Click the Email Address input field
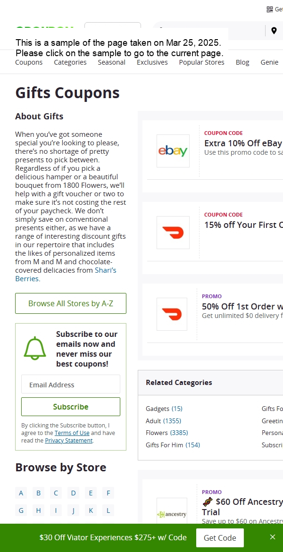This screenshot has height=552, width=283. click(x=71, y=384)
